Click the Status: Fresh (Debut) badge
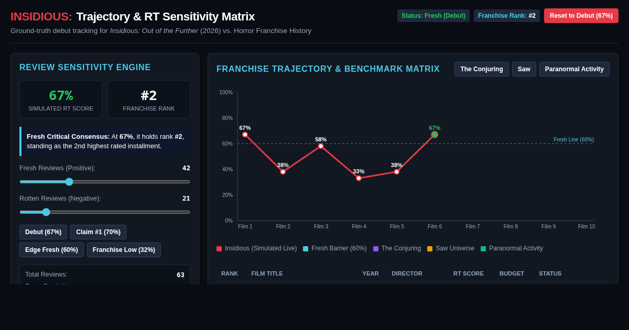The width and height of the screenshot is (629, 330). (x=433, y=16)
